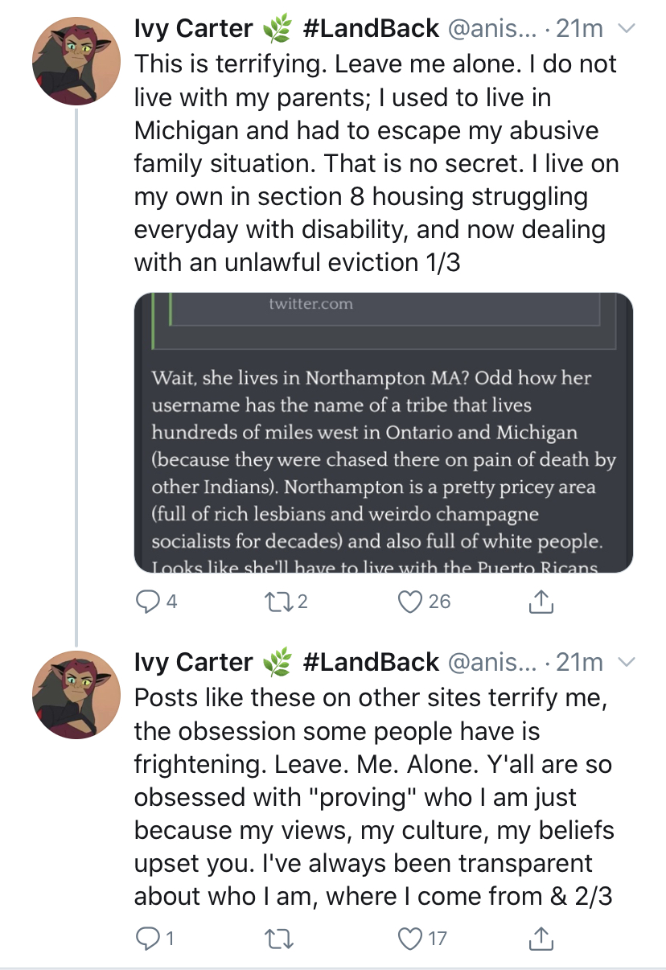Share the second tweet via share icon
The height and width of the screenshot is (970, 666).
pyautogui.click(x=542, y=937)
